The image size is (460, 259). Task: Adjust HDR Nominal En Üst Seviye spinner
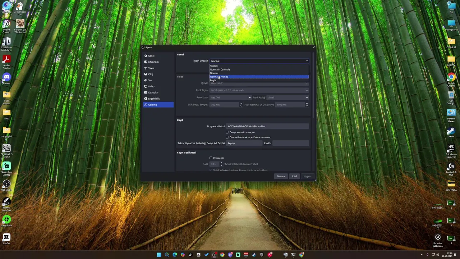(307, 105)
